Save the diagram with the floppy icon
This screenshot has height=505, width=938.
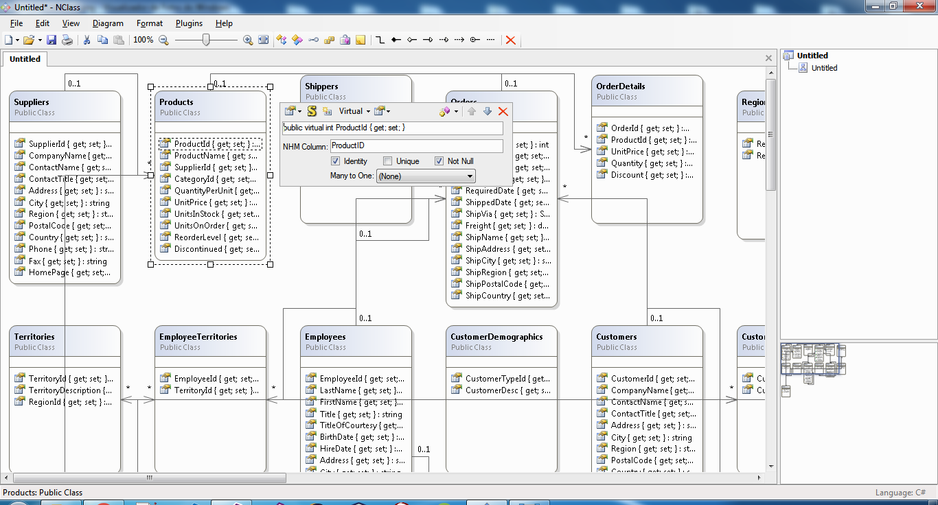tap(52, 40)
